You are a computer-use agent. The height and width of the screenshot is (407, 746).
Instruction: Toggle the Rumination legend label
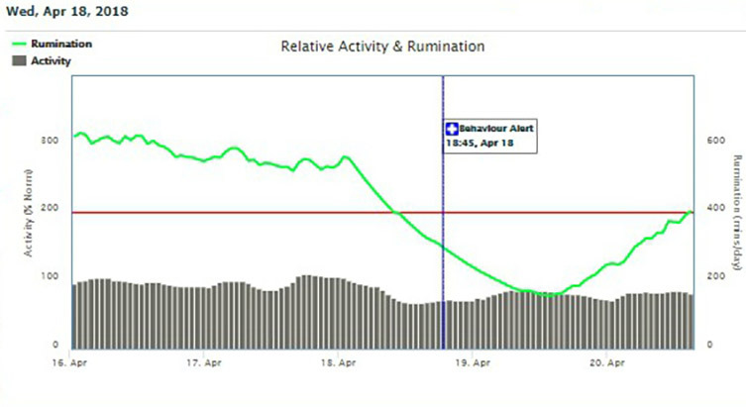click(x=61, y=45)
